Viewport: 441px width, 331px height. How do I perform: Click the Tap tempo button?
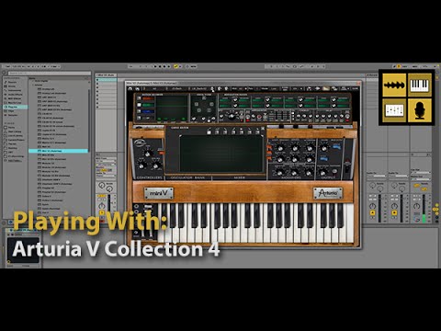tap(8, 66)
